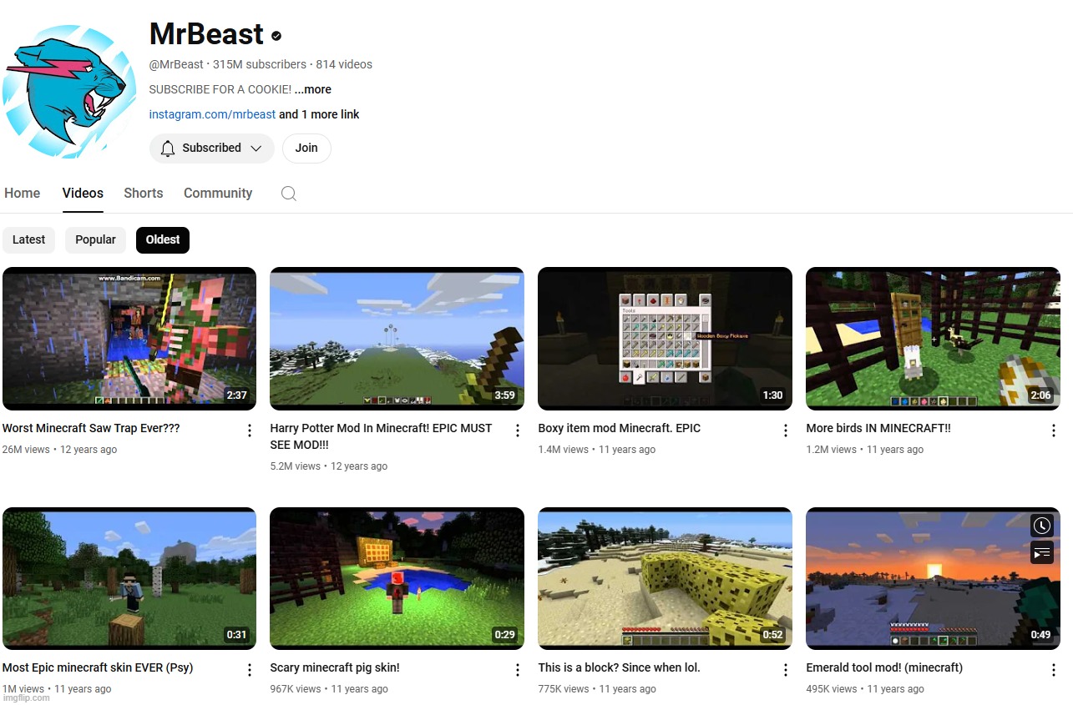Open the instagram.com/mrbeast link

212,114
